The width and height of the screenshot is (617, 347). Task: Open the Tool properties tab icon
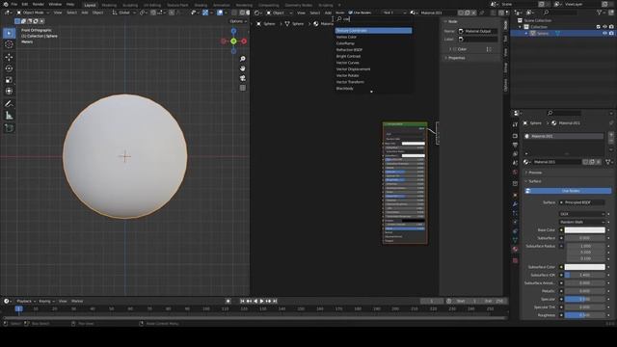coord(515,124)
